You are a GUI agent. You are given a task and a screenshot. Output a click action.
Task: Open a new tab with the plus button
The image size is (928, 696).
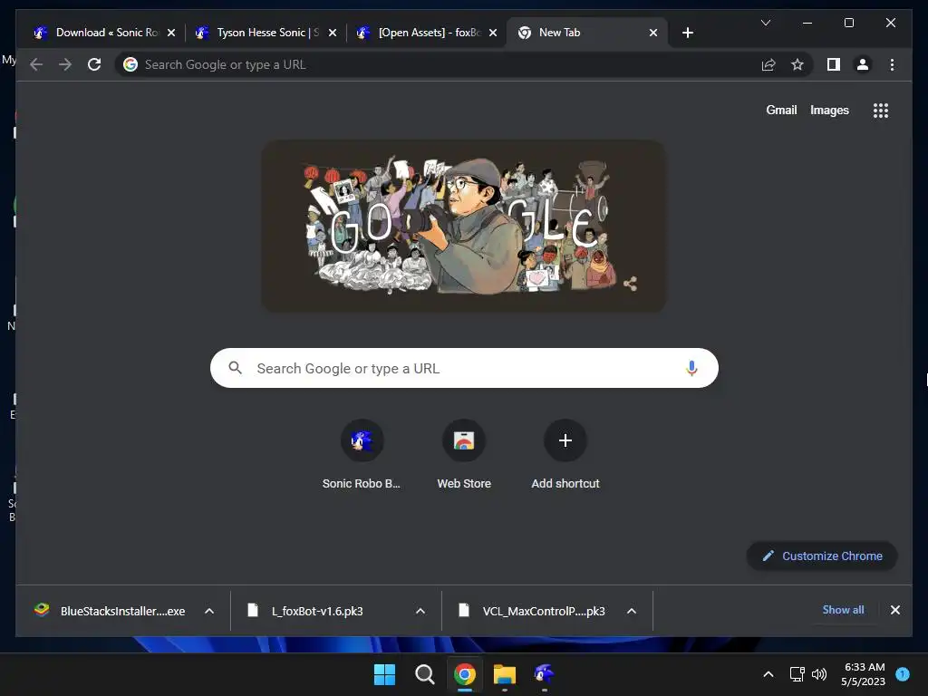click(x=687, y=33)
